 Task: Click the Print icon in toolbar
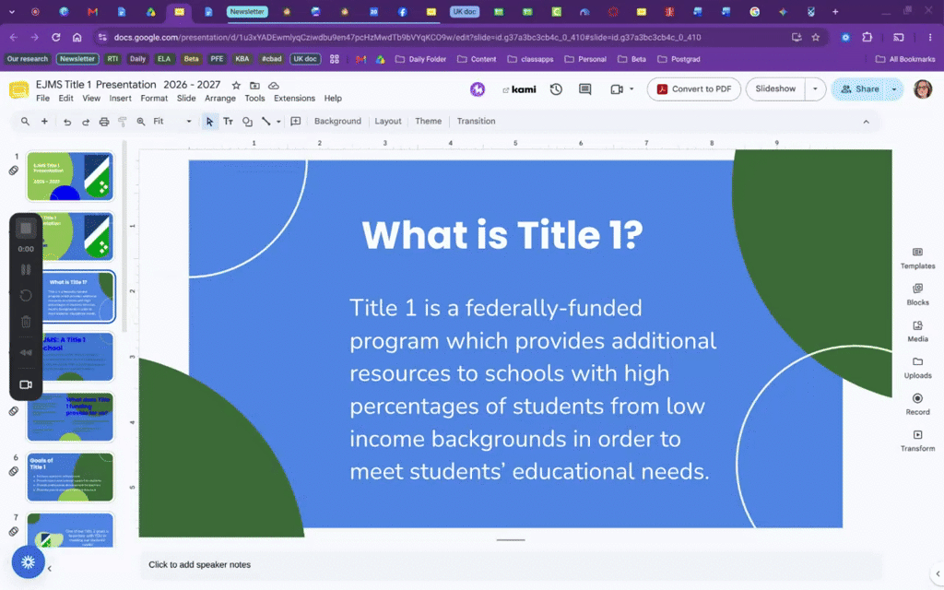click(104, 122)
